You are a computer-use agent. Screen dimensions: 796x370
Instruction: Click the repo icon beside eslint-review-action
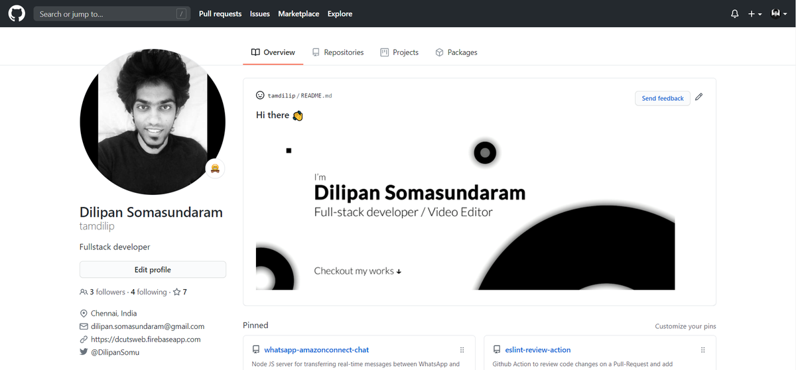point(497,349)
